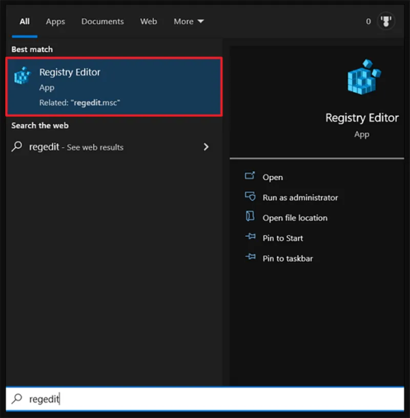
Task: Click inside the regedit search box
Action: point(205,399)
